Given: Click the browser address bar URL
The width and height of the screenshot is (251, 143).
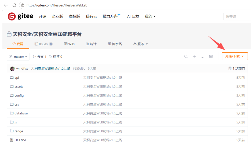Looking at the screenshot, I should (57, 5).
